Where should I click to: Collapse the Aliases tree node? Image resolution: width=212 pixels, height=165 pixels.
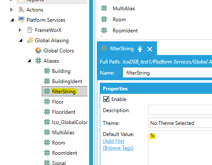pyautogui.click(x=29, y=61)
